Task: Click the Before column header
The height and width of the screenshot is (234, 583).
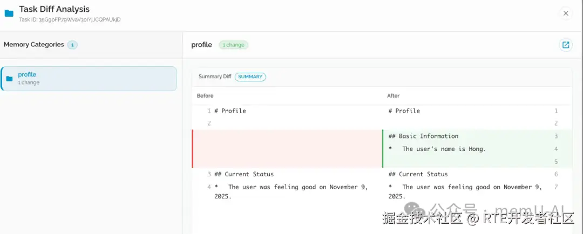Action: click(205, 95)
